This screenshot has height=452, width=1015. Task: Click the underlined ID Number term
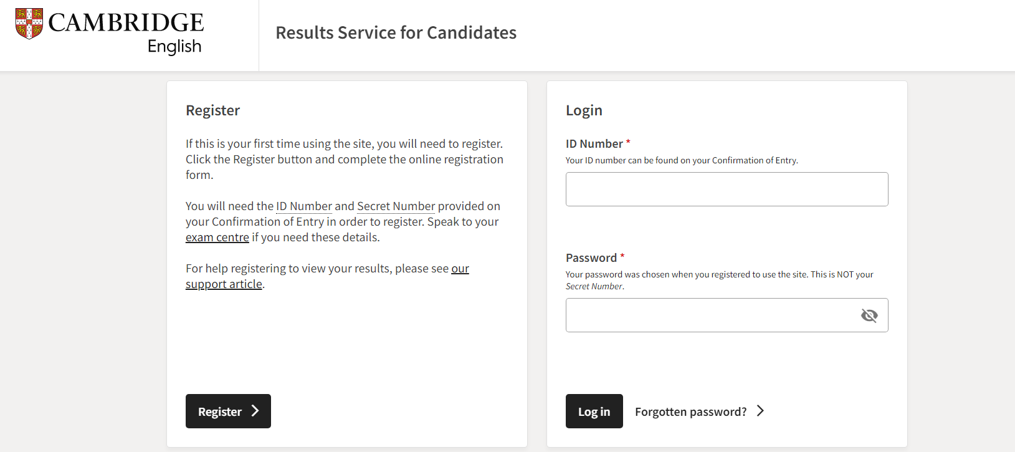click(x=304, y=206)
